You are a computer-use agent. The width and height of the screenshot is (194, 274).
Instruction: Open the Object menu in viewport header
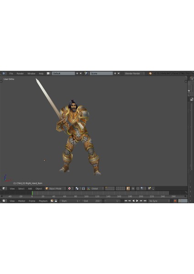(39, 189)
